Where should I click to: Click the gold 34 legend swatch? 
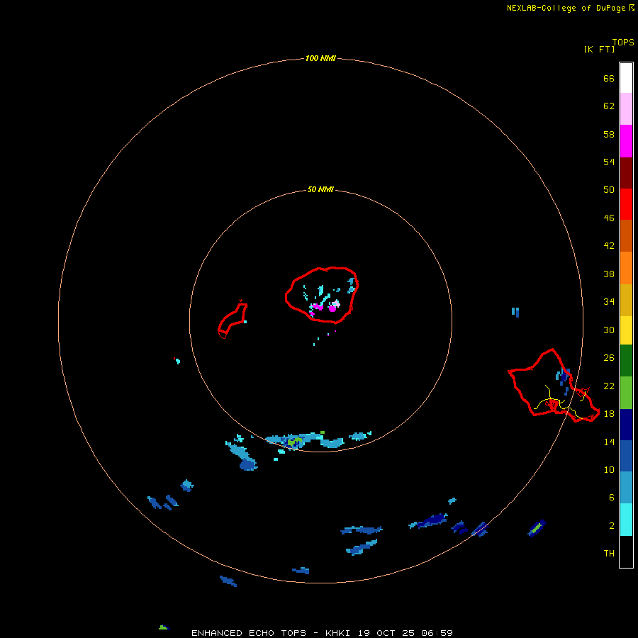tap(626, 300)
